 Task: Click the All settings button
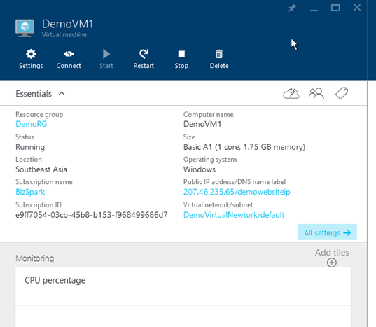click(x=327, y=232)
